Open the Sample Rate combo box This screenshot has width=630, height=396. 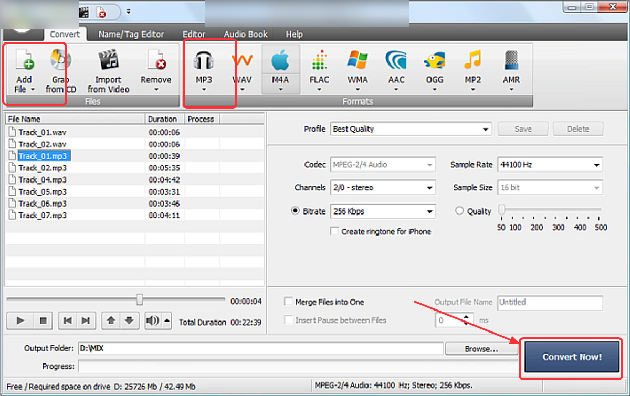550,165
